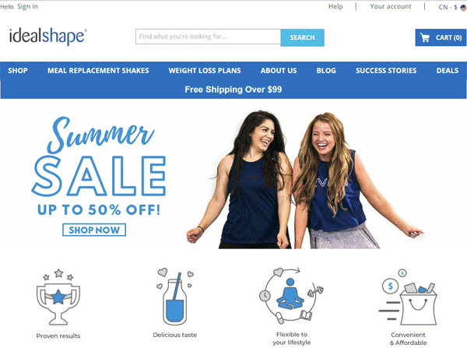Open the BLOG link
The image size is (467, 348).
(326, 71)
